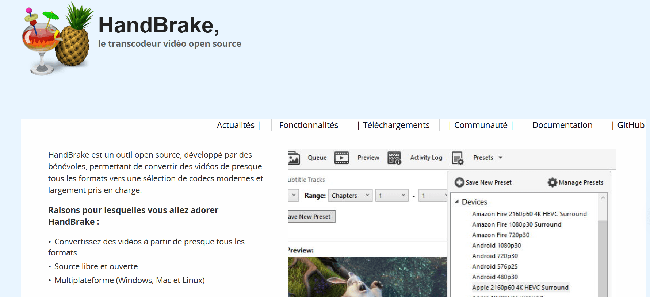650x297 pixels.
Task: Select Amazon Fire 2160p60 4K HEVC Surround preset
Action: 529,214
